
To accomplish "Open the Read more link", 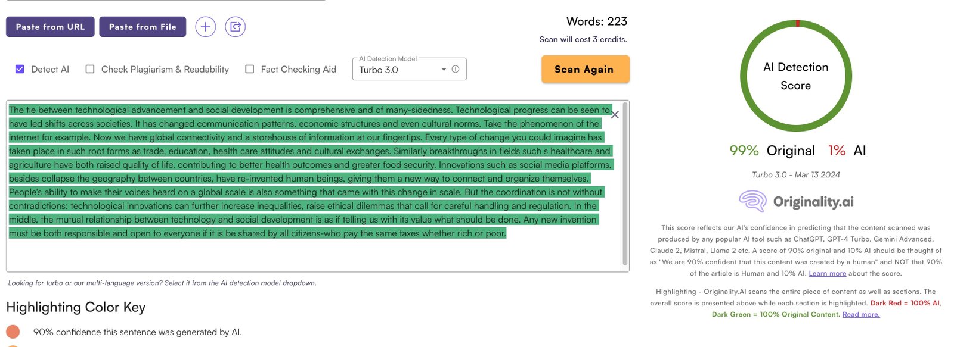I will [860, 314].
